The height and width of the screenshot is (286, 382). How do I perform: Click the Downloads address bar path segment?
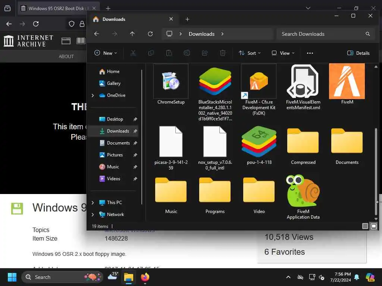tap(201, 34)
